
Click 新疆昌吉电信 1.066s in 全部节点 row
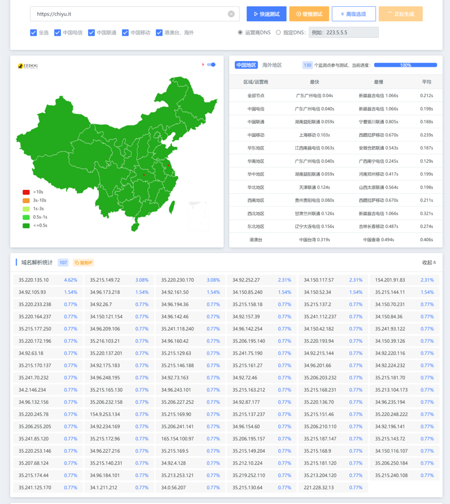pyautogui.click(x=378, y=96)
